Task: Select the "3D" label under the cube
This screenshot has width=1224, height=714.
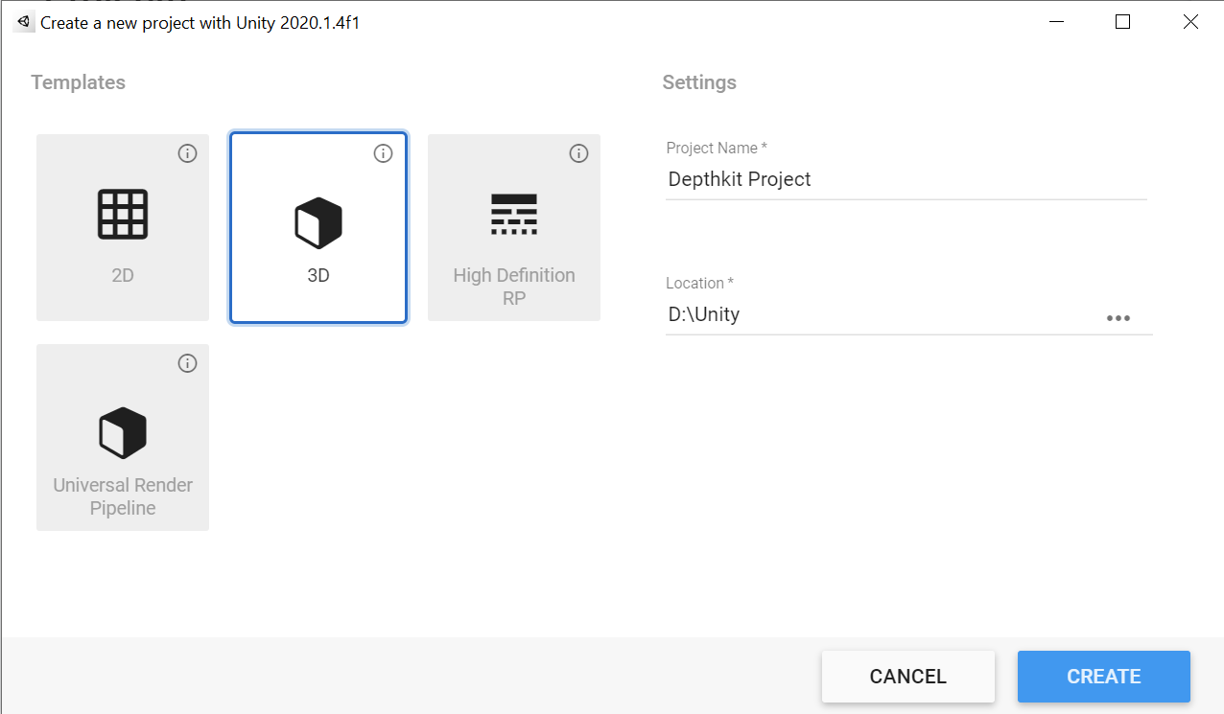Action: click(x=318, y=275)
